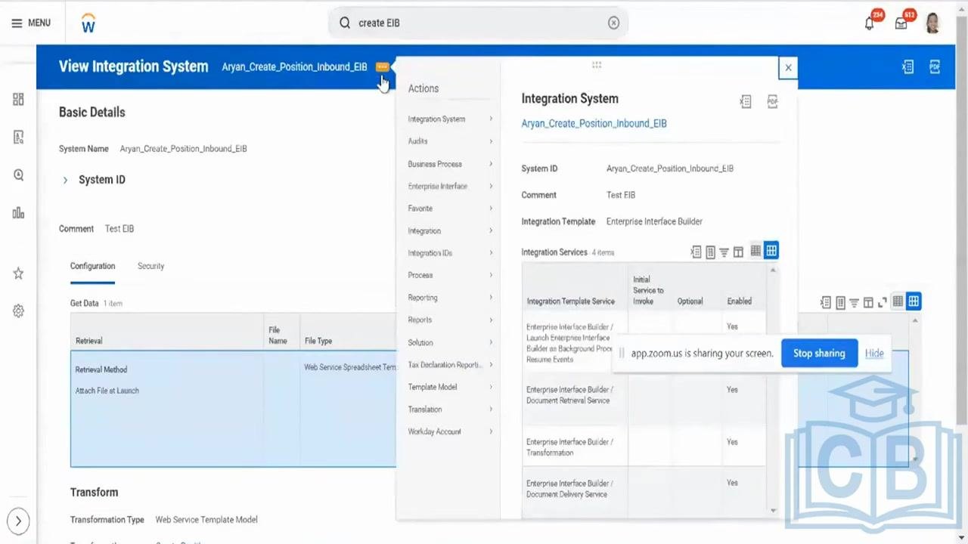The height and width of the screenshot is (544, 968).
Task: Open Get Data grid column preferences icon
Action: click(x=868, y=302)
